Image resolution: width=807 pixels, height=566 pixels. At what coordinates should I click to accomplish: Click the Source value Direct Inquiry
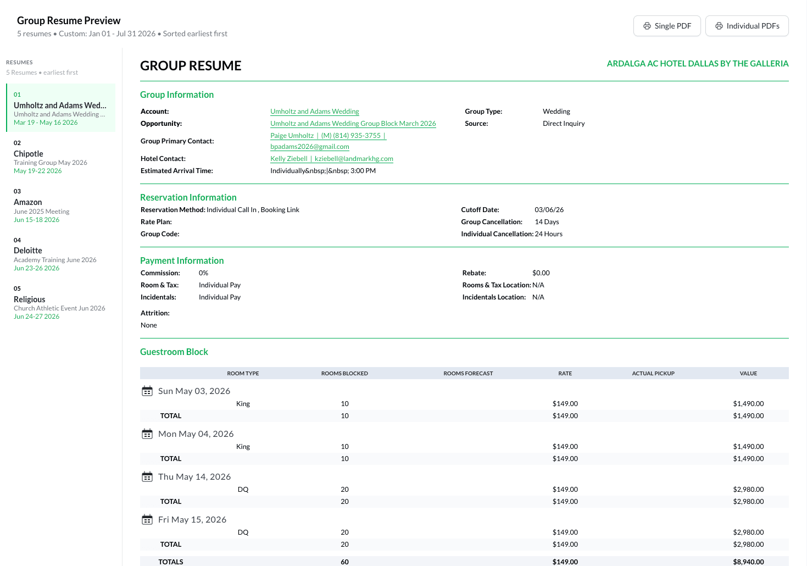564,124
